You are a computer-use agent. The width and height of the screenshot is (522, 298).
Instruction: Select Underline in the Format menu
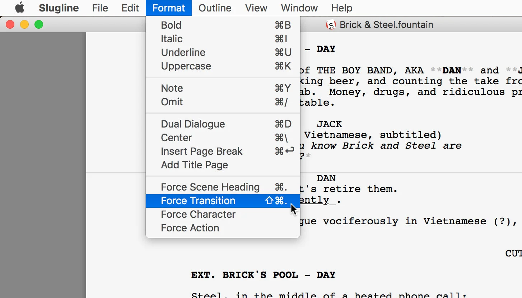click(223, 52)
